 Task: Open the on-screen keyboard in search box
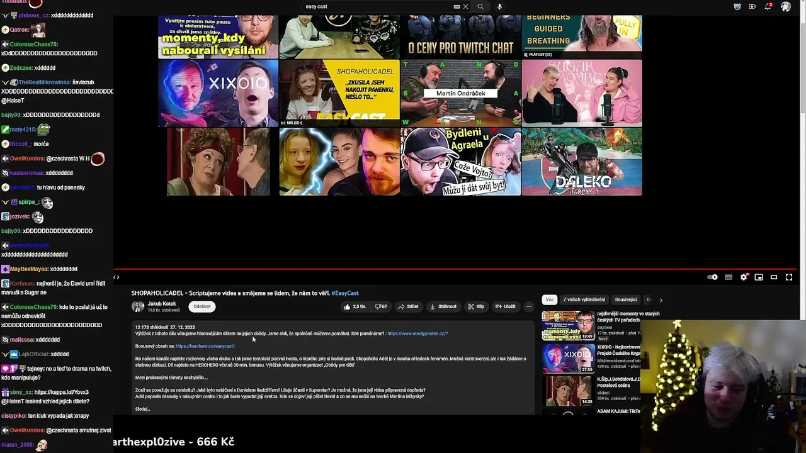[x=457, y=6]
